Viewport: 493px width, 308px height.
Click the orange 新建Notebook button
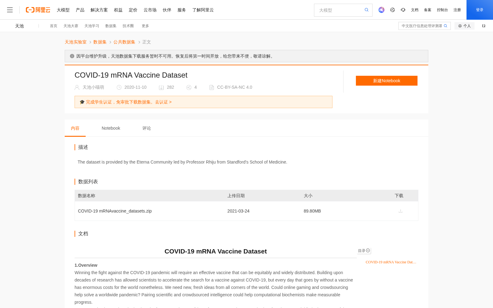click(x=387, y=81)
